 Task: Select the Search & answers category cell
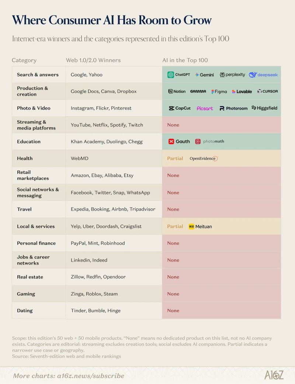click(x=39, y=75)
